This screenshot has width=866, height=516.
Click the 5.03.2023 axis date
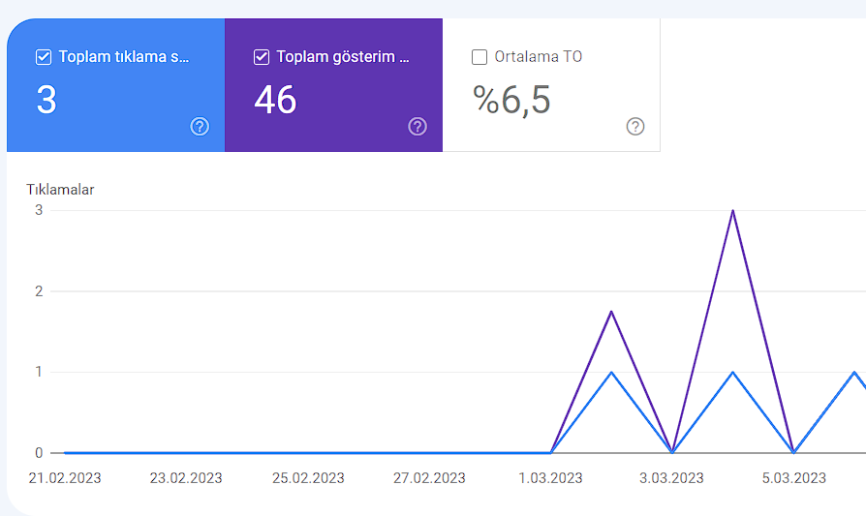[794, 478]
